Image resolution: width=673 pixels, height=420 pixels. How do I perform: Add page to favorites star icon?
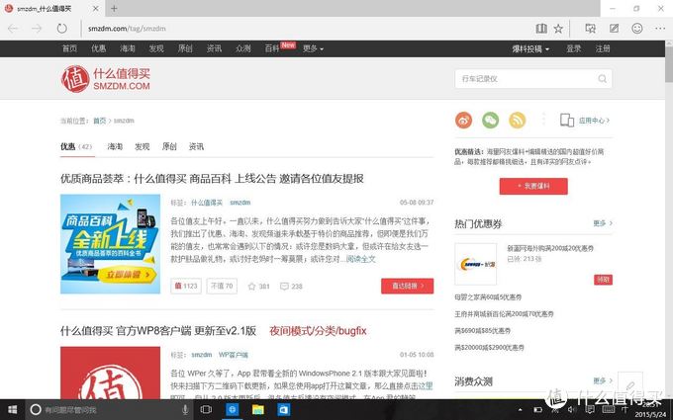558,29
